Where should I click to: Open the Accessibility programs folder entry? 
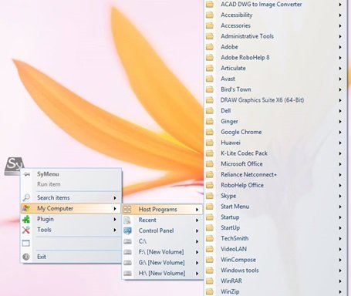(x=275, y=15)
